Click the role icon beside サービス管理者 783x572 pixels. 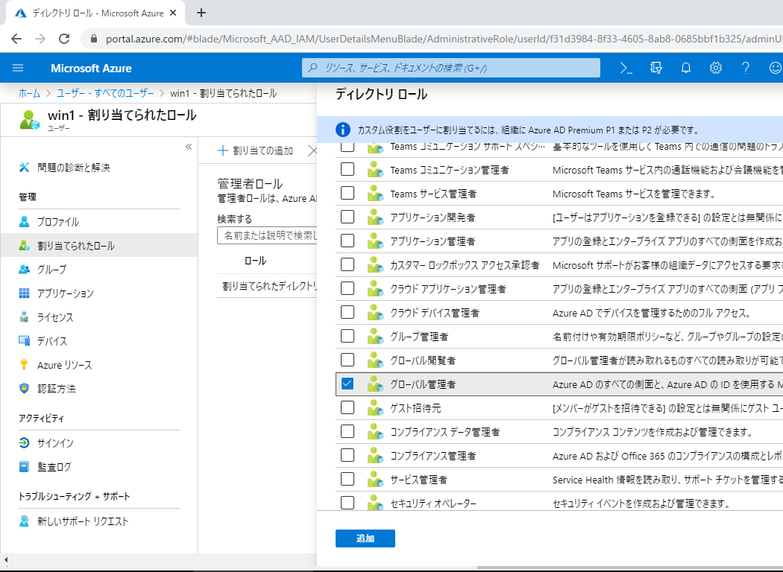(375, 479)
